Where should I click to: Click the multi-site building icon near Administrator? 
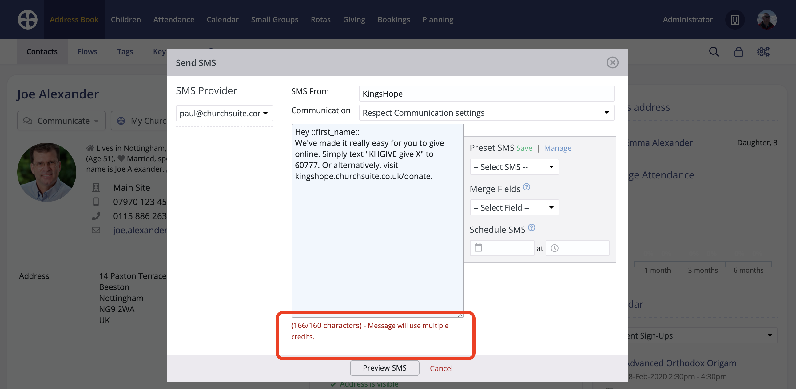tap(735, 19)
